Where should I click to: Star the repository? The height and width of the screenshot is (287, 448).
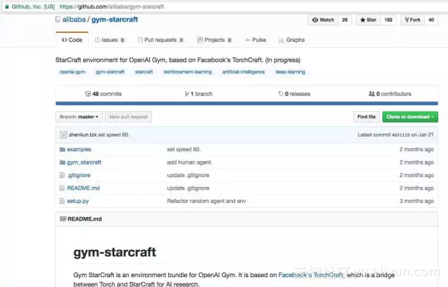point(368,20)
